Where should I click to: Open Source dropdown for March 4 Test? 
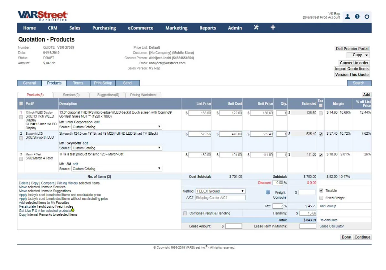click(x=117, y=169)
